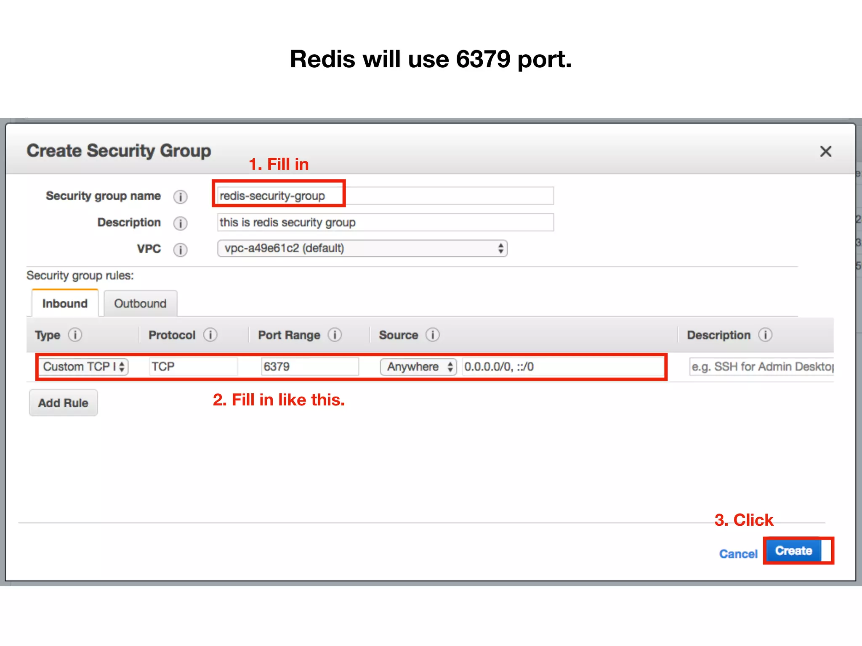Switch to the Outbound tab
This screenshot has width=862, height=646.
pos(140,303)
